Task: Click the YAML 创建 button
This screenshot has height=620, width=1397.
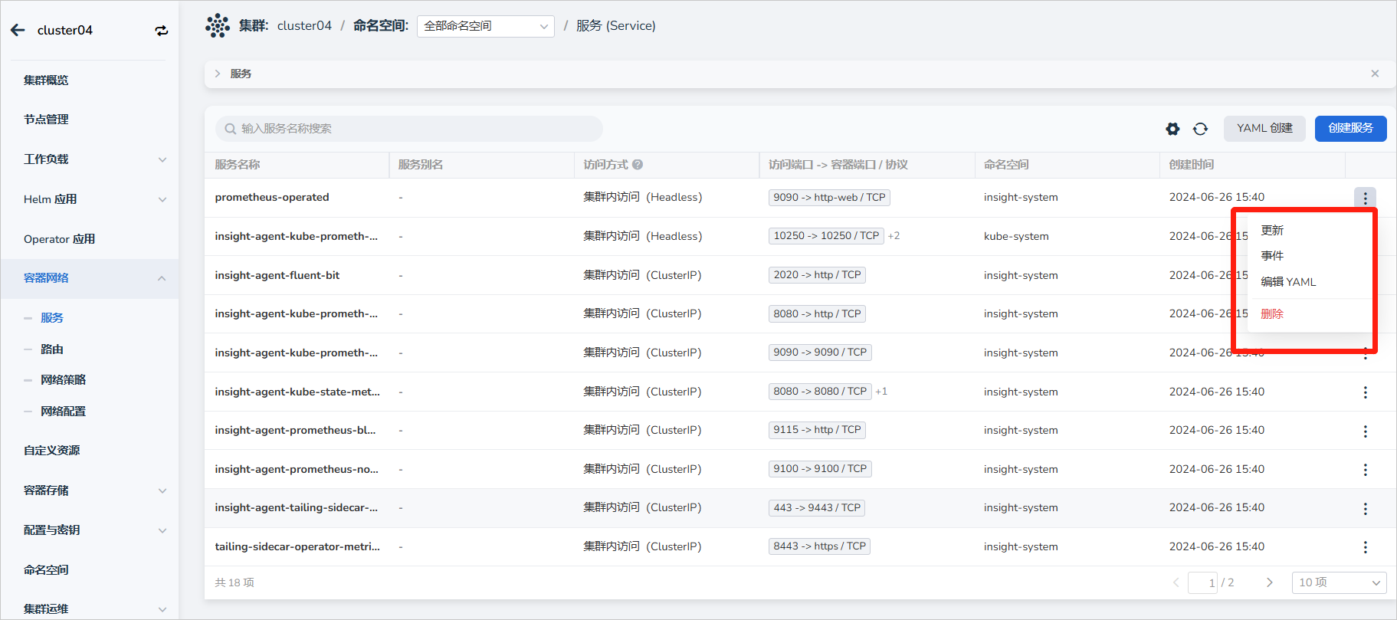Action: pos(1264,129)
